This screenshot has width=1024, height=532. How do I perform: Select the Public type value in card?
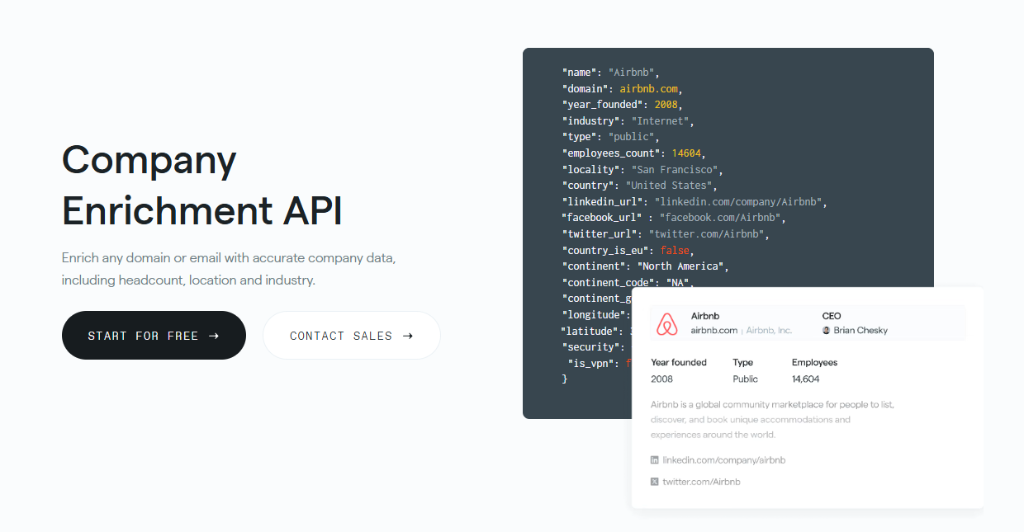click(x=746, y=379)
